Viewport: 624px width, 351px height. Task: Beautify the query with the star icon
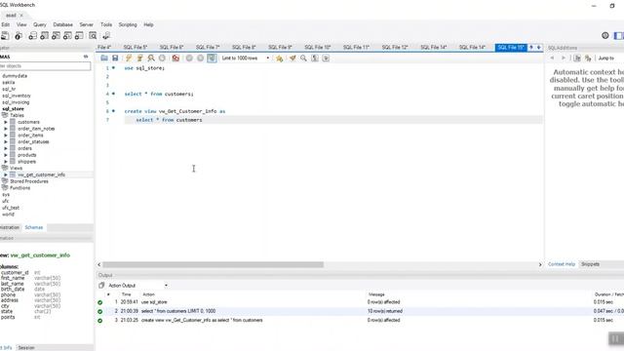coord(280,58)
